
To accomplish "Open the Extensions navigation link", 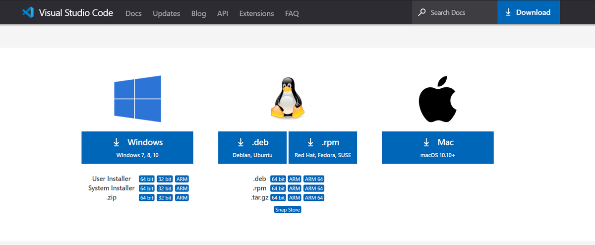I will [x=256, y=13].
